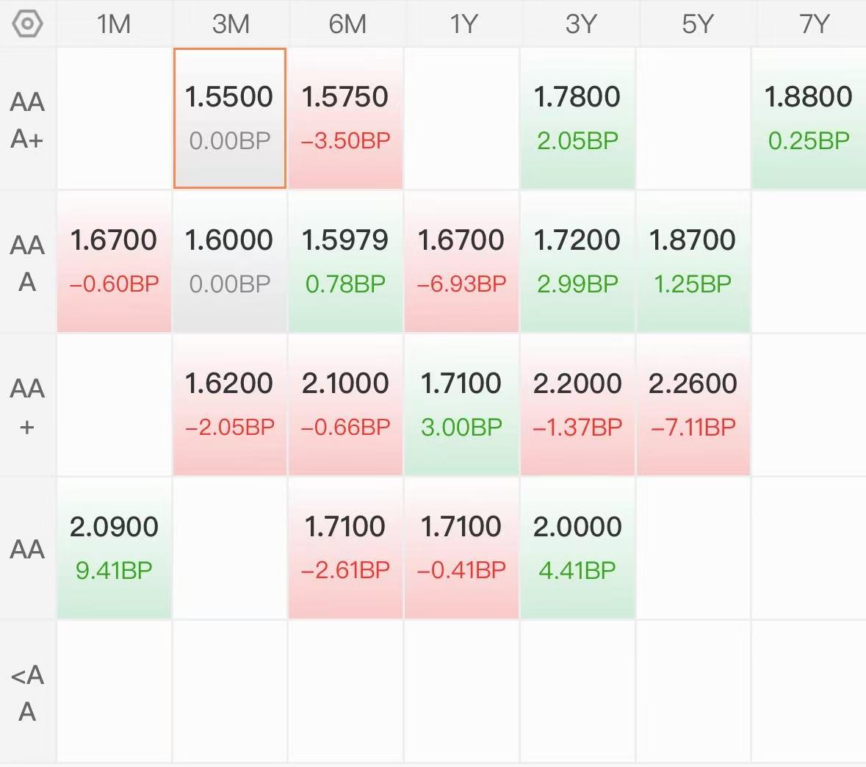
Task: Select the <AA rating row label
Action: pyautogui.click(x=28, y=692)
